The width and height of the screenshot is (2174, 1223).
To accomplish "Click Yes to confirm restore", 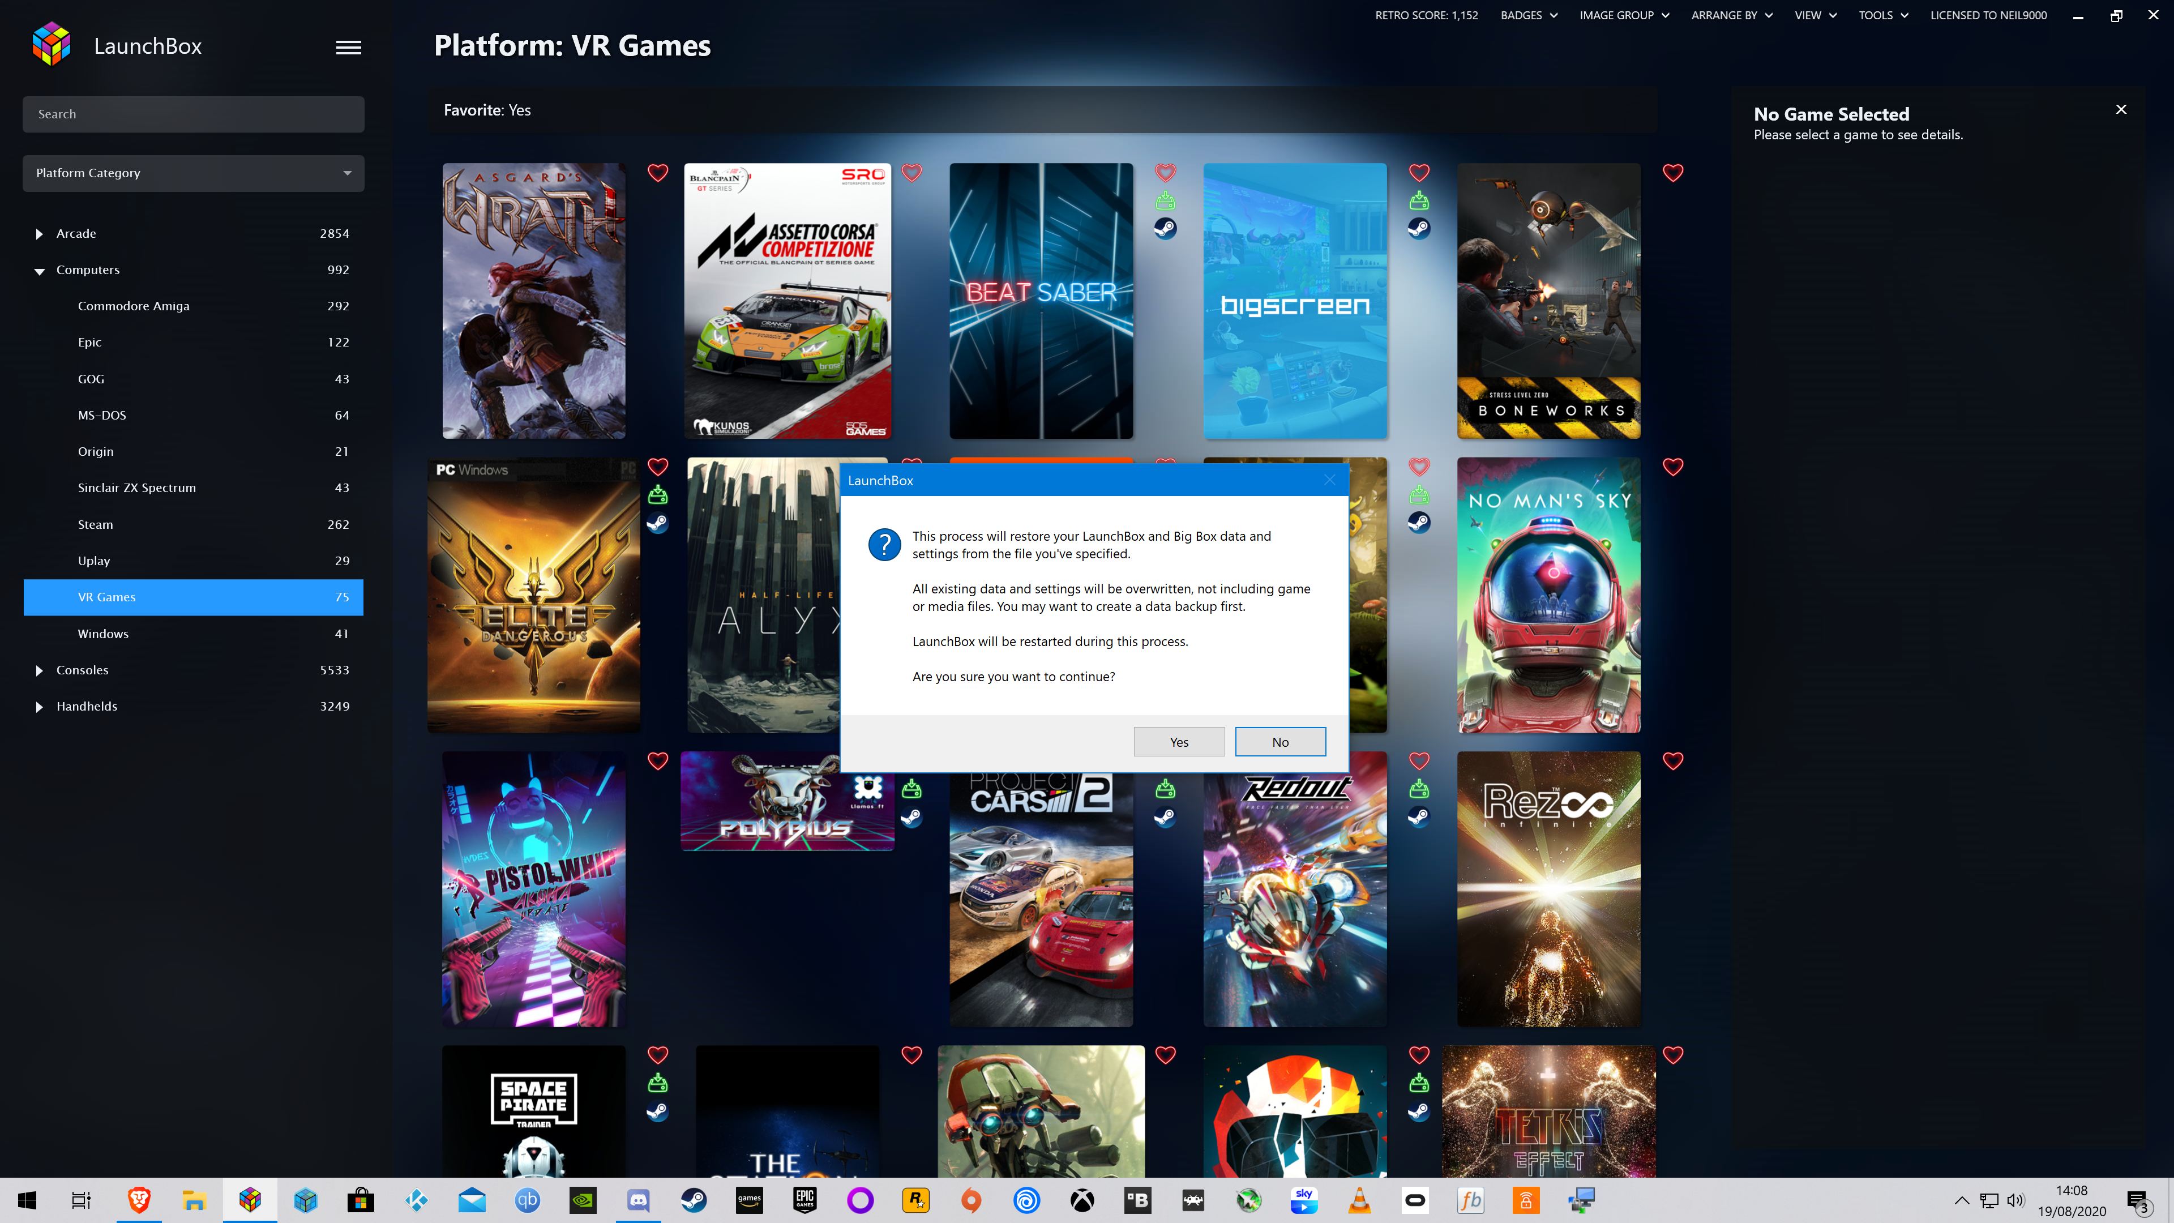I will tap(1179, 742).
